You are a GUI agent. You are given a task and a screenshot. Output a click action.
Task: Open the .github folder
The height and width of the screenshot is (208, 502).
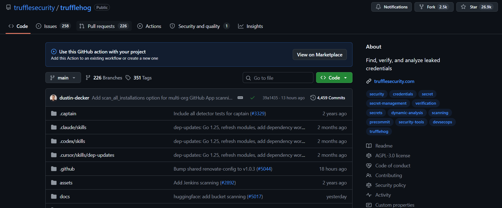[67, 169]
